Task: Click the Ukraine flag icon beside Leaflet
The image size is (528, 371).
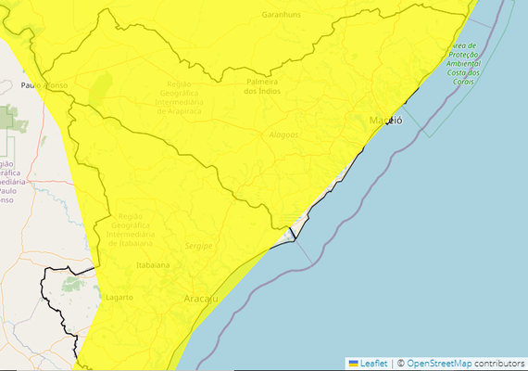Action: [354, 364]
